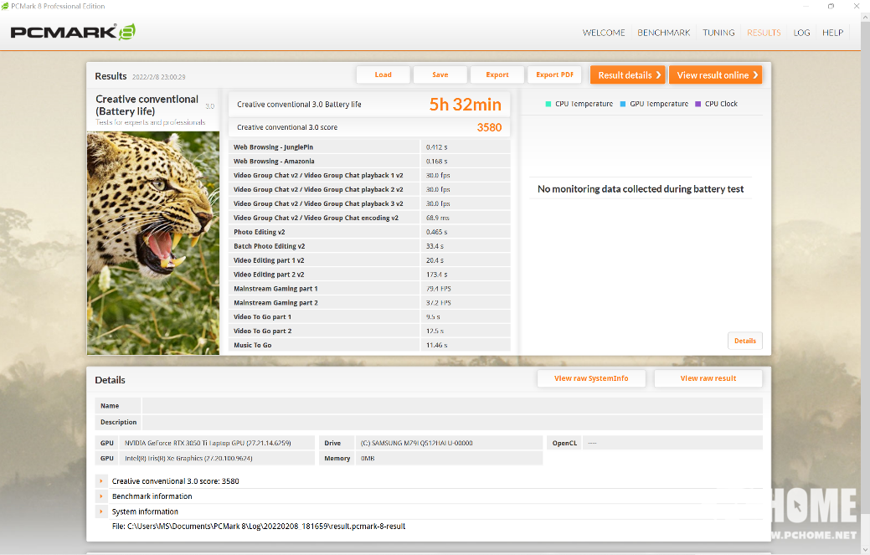This screenshot has height=555, width=870.
Task: Select the Music To Go row
Action: pyautogui.click(x=369, y=345)
